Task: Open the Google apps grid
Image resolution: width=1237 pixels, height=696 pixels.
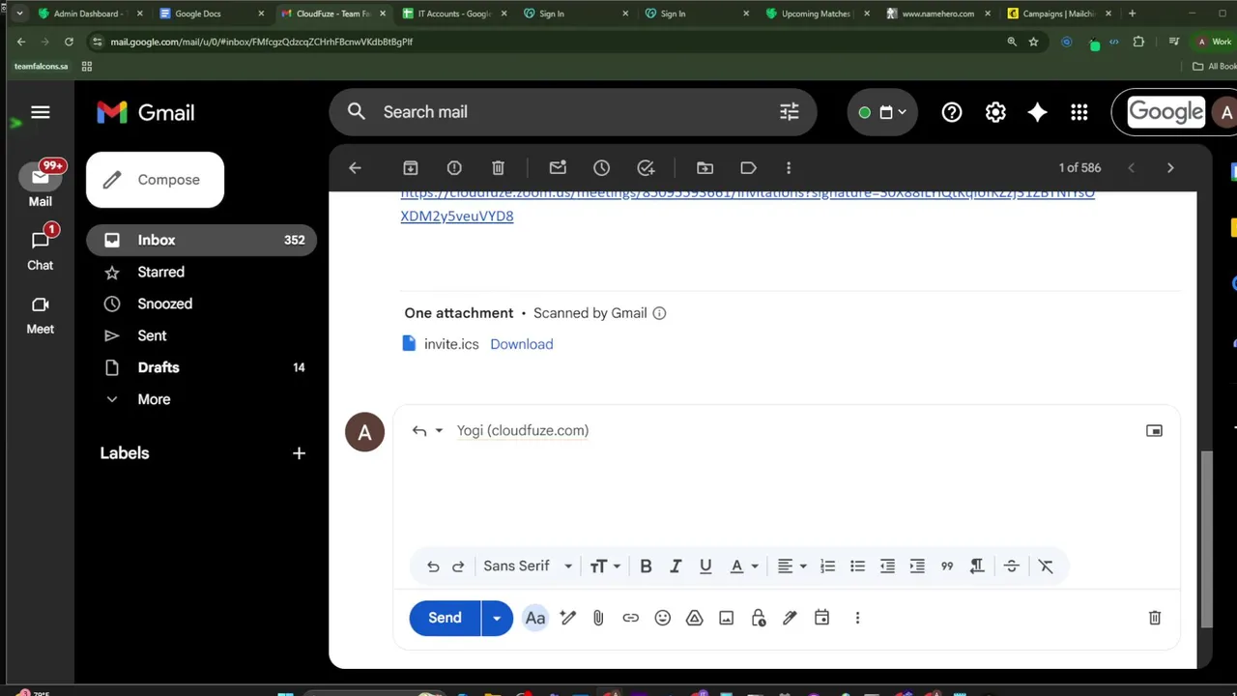Action: [x=1079, y=112]
